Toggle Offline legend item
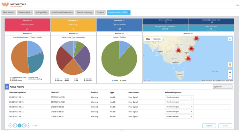 click(115, 80)
